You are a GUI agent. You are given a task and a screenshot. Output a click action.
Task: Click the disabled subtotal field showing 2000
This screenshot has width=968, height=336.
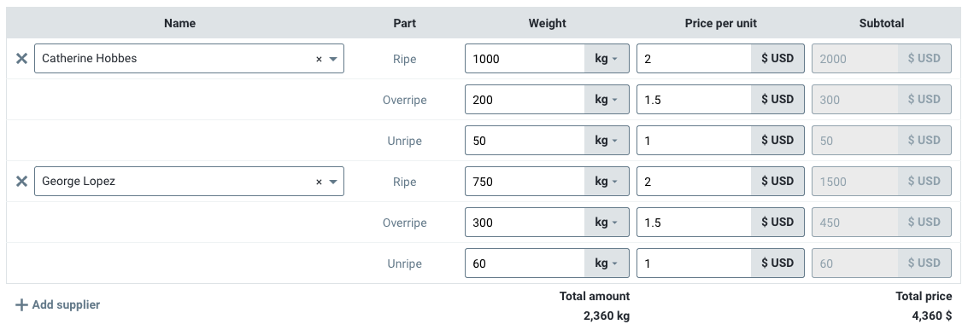(855, 59)
